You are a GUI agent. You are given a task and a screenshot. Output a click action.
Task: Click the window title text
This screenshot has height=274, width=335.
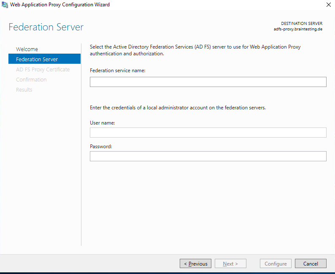pos(60,5)
